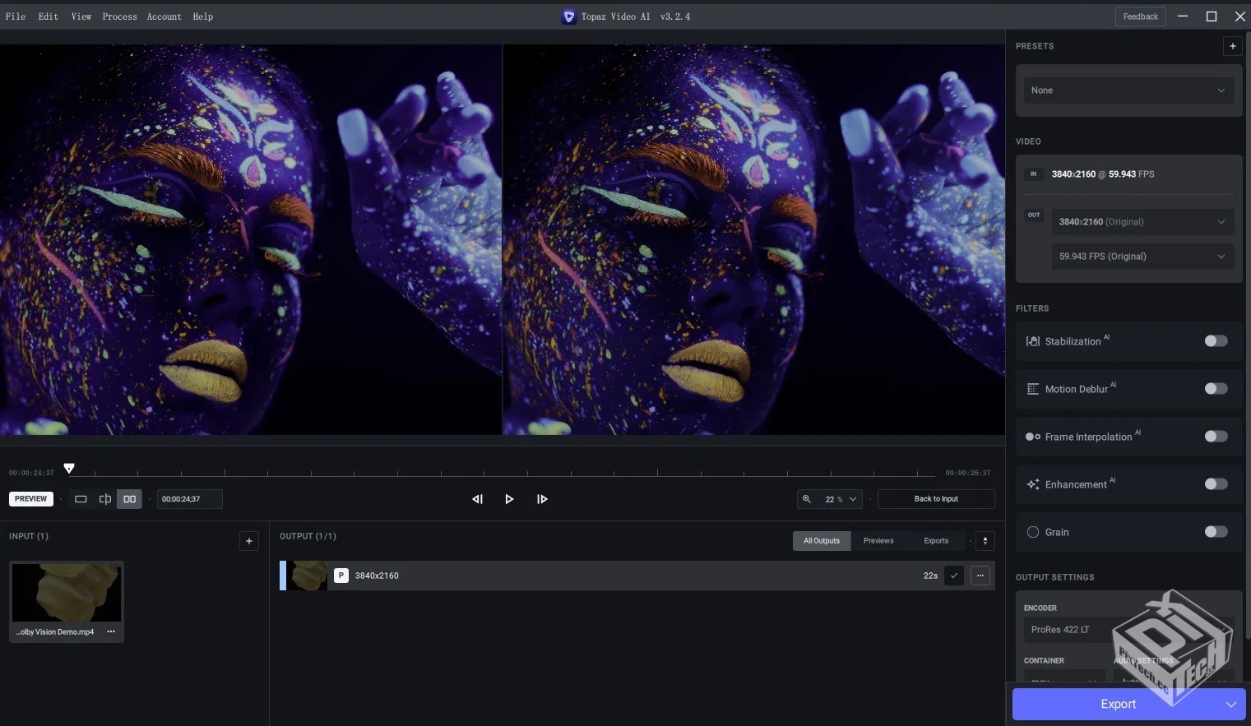Select split view comparison mode
This screenshot has height=726, width=1251.
coord(105,499)
